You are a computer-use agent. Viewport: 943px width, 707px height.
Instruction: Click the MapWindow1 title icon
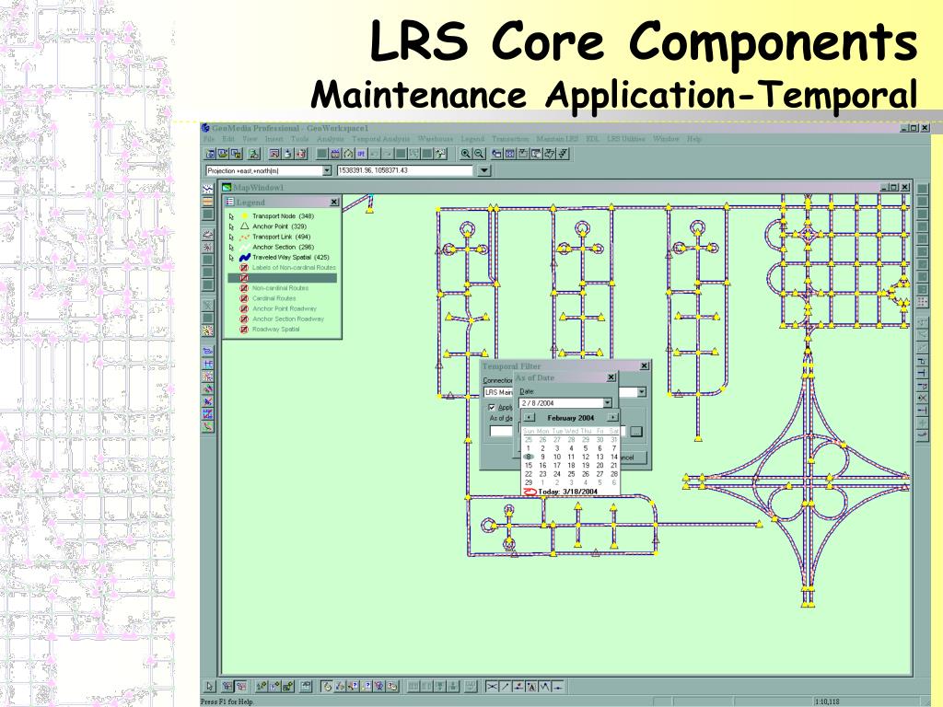(x=227, y=188)
